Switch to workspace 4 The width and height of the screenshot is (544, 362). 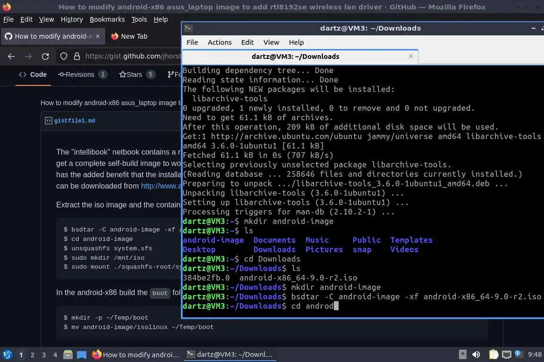(x=55, y=355)
